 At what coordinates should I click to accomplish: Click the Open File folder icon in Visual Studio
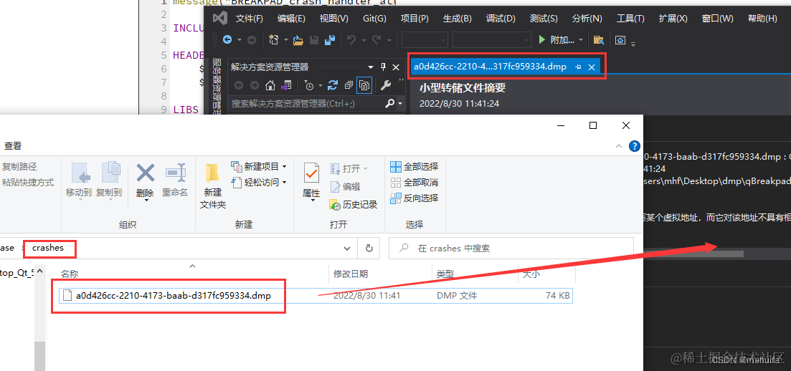(298, 40)
